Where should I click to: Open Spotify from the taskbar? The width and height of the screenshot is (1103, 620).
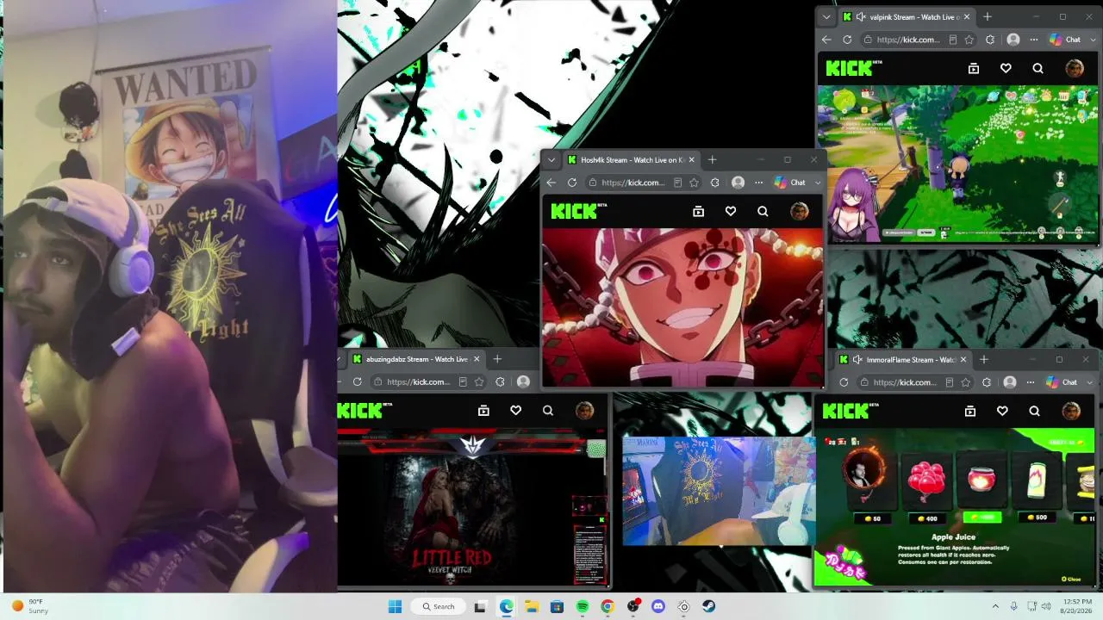tap(583, 606)
